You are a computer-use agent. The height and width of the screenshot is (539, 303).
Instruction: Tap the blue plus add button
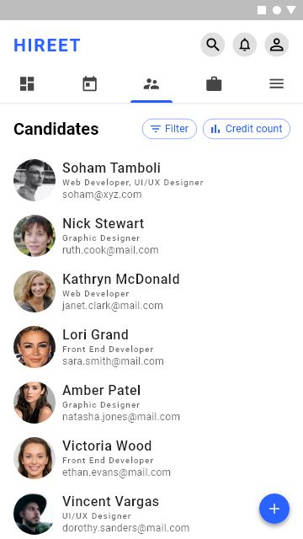point(274,509)
